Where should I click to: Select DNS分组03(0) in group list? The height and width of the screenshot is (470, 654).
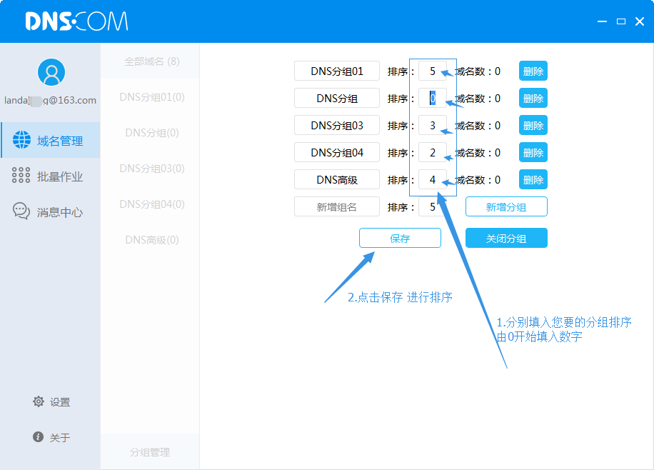point(151,169)
